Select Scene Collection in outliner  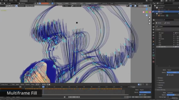pos(160,6)
